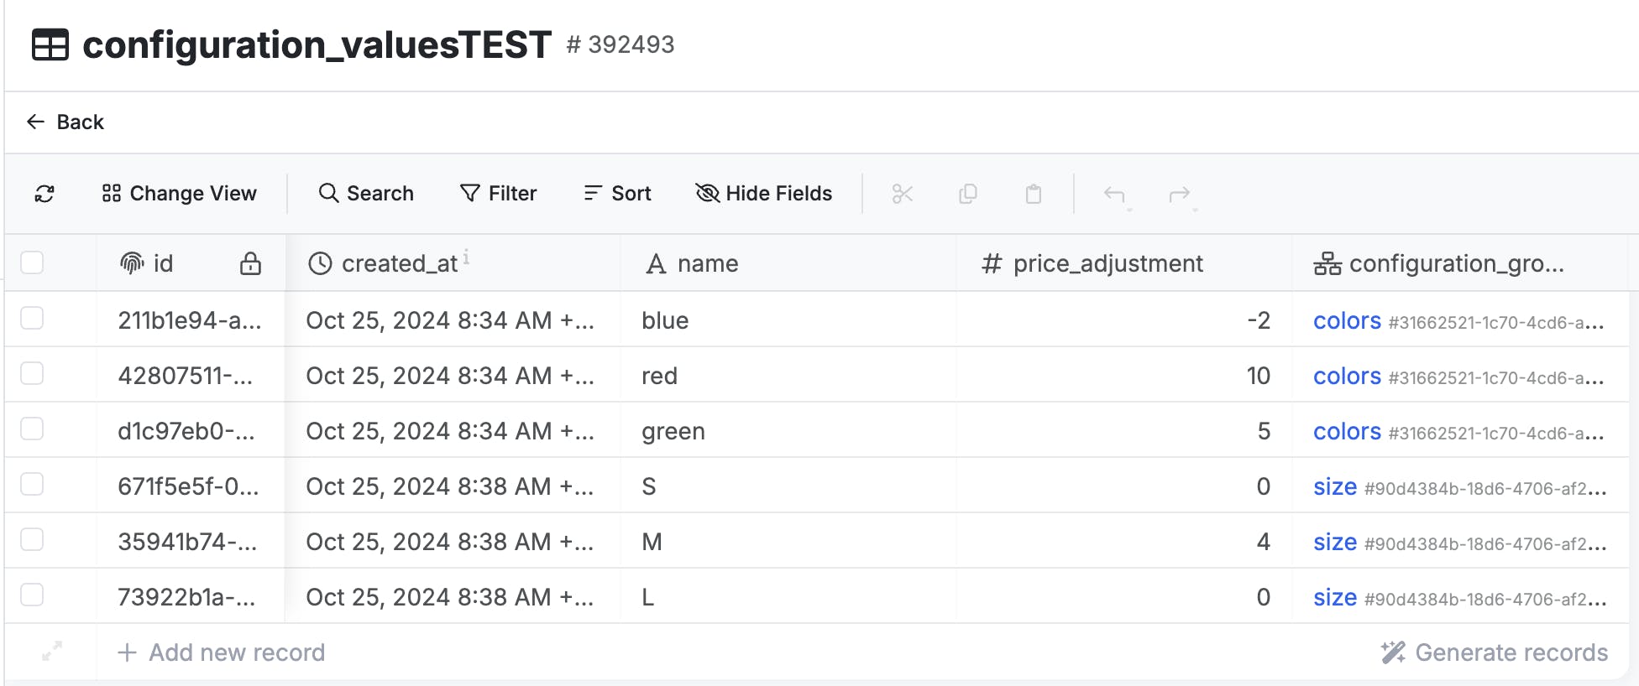Select the checkbox for the green row
The height and width of the screenshot is (686, 1639).
click(32, 429)
